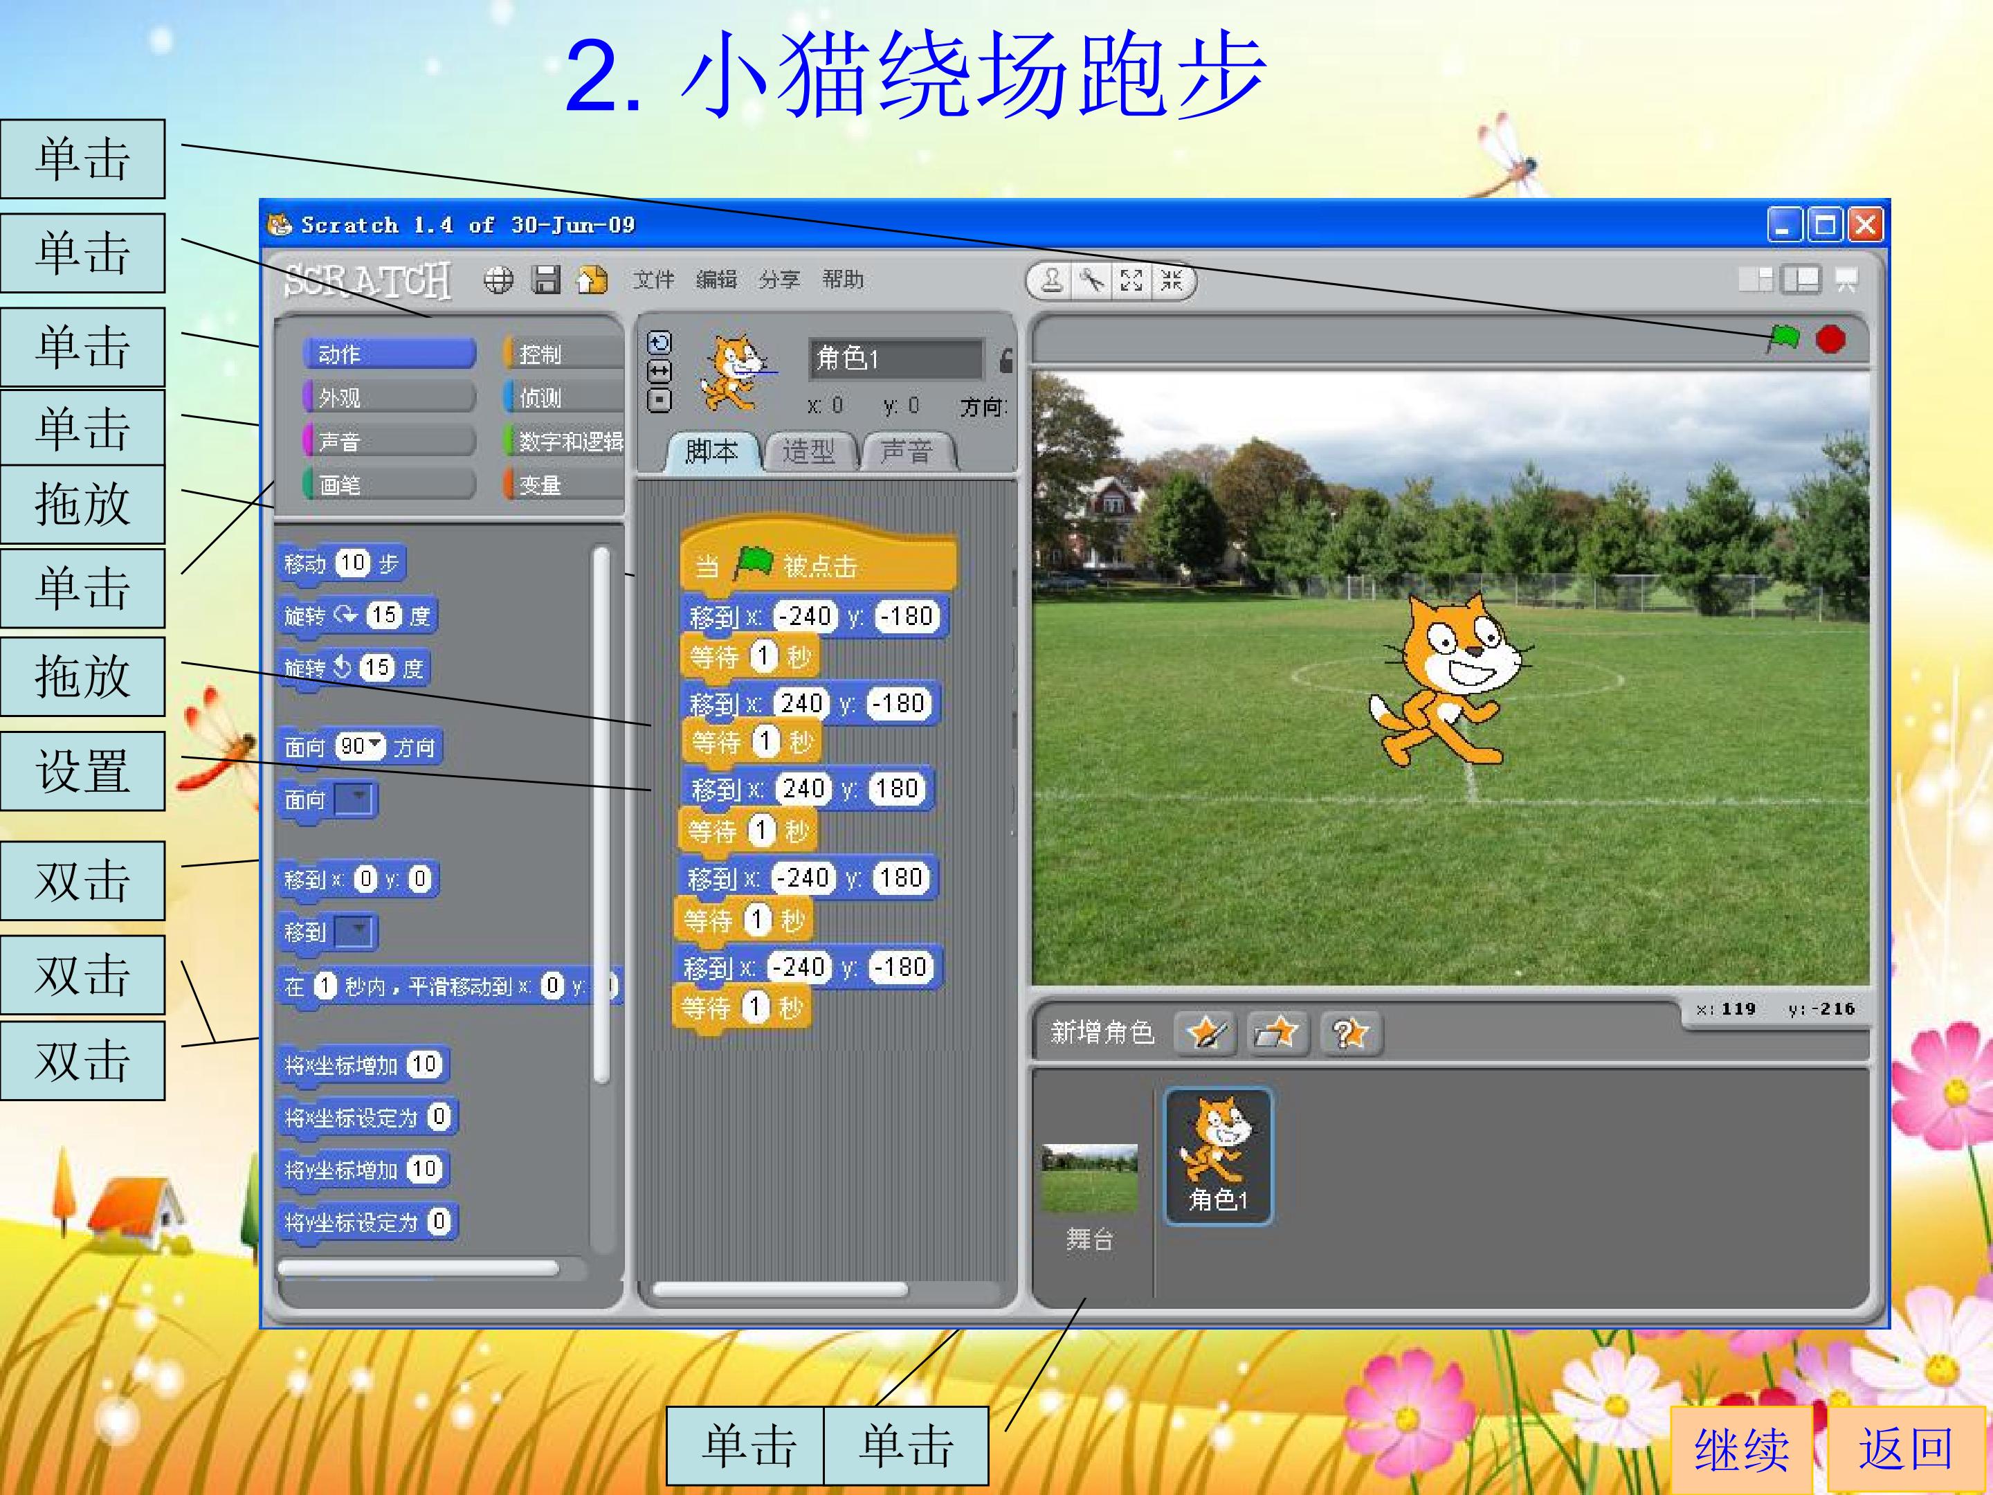1993x1495 pixels.
Task: Open the 文件 menu
Action: click(653, 280)
